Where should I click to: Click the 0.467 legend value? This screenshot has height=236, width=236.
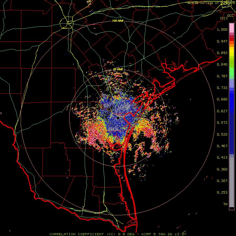222,146
